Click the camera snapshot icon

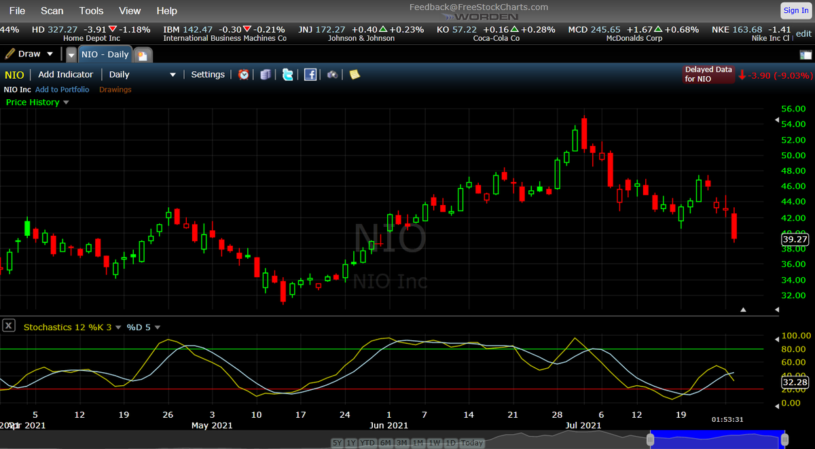tap(333, 75)
